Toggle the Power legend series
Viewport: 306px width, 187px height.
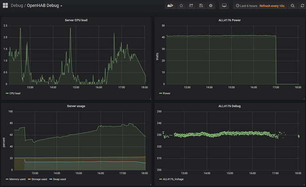[x=166, y=93]
